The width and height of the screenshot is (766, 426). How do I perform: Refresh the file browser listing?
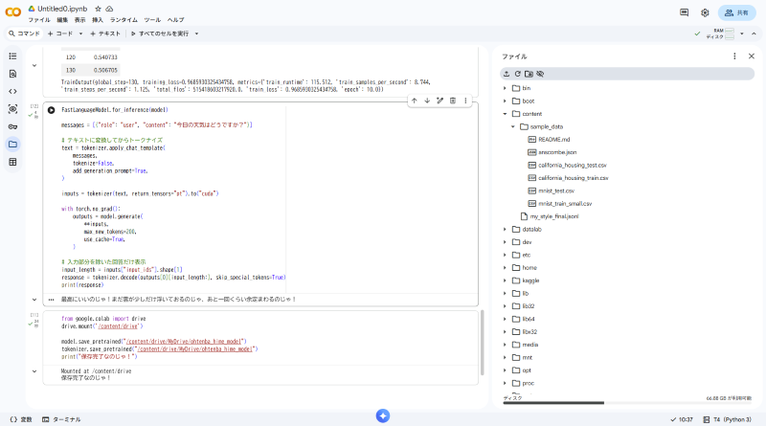[518, 73]
